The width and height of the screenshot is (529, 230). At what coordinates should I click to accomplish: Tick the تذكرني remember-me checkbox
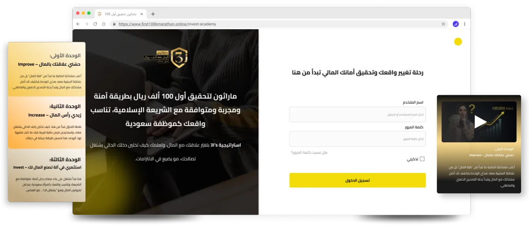click(422, 159)
